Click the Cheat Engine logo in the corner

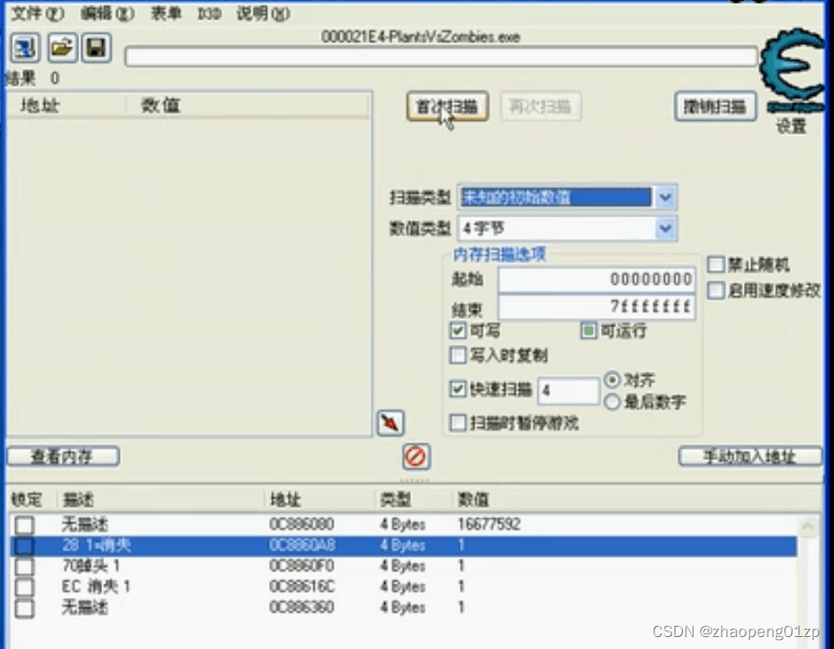click(x=791, y=57)
